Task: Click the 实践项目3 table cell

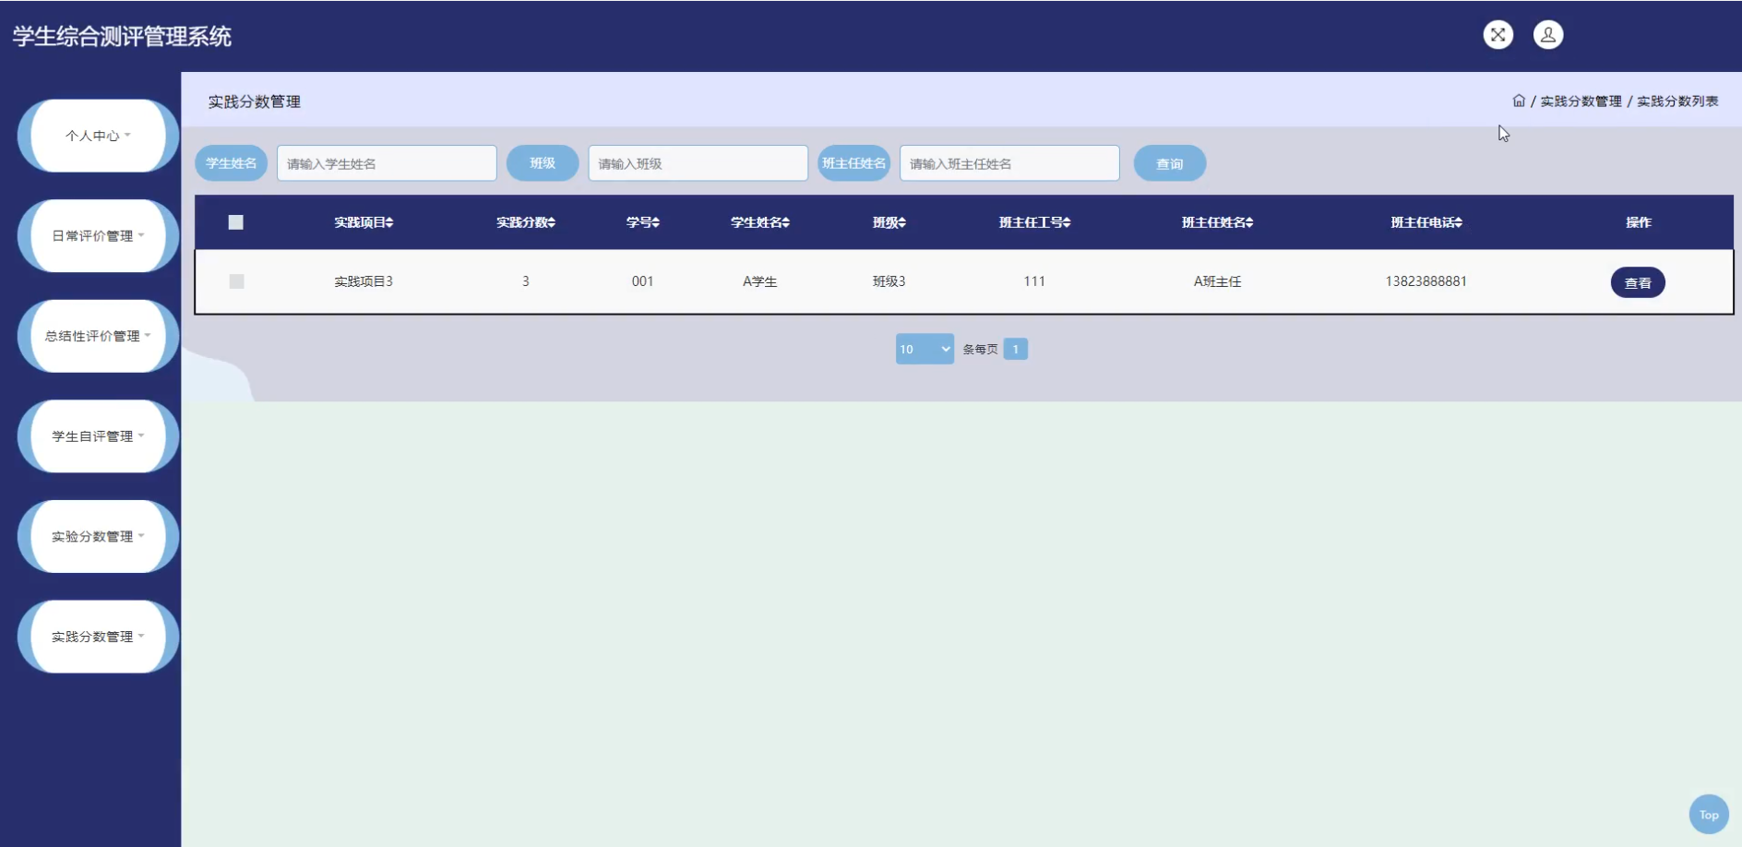Action: click(x=364, y=281)
